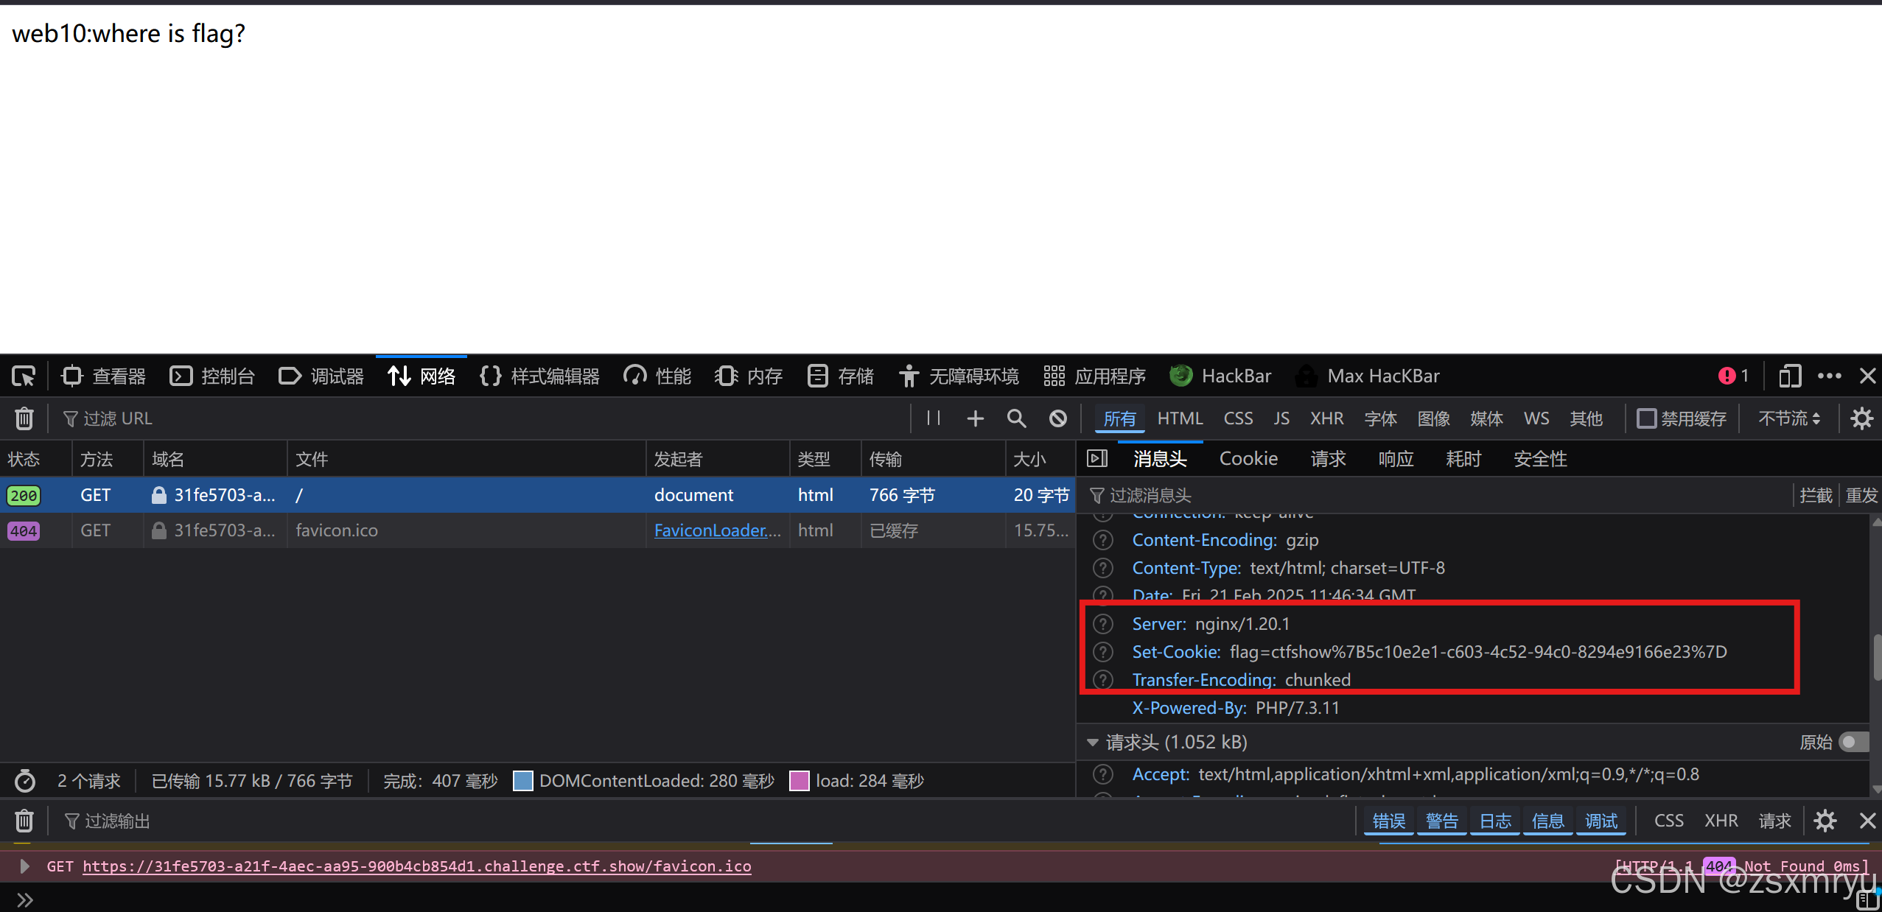
Task: Open network search with magnifier icon
Action: pos(1016,418)
